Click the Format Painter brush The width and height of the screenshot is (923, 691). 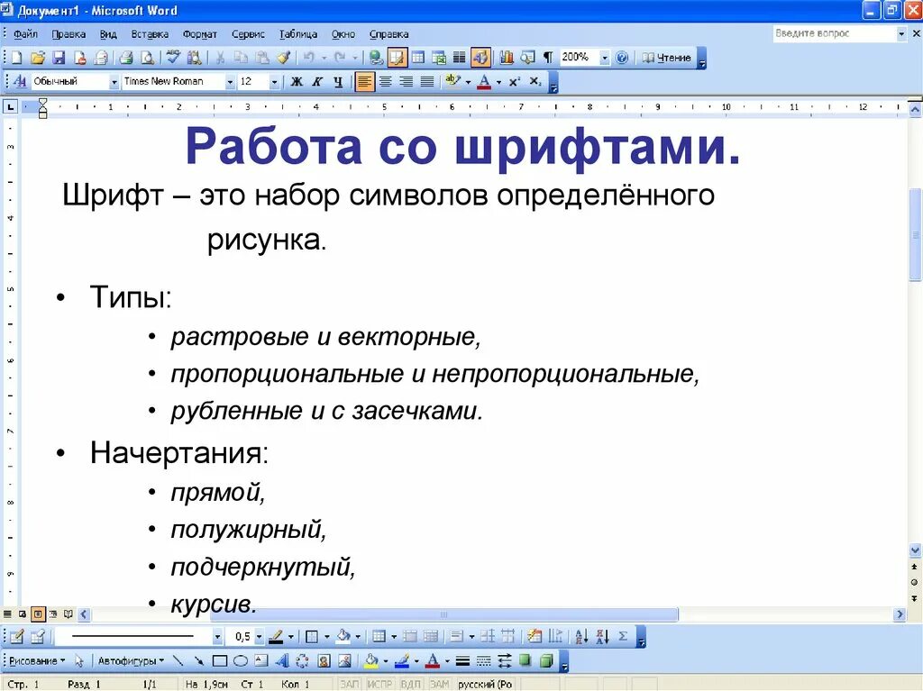pos(284,58)
